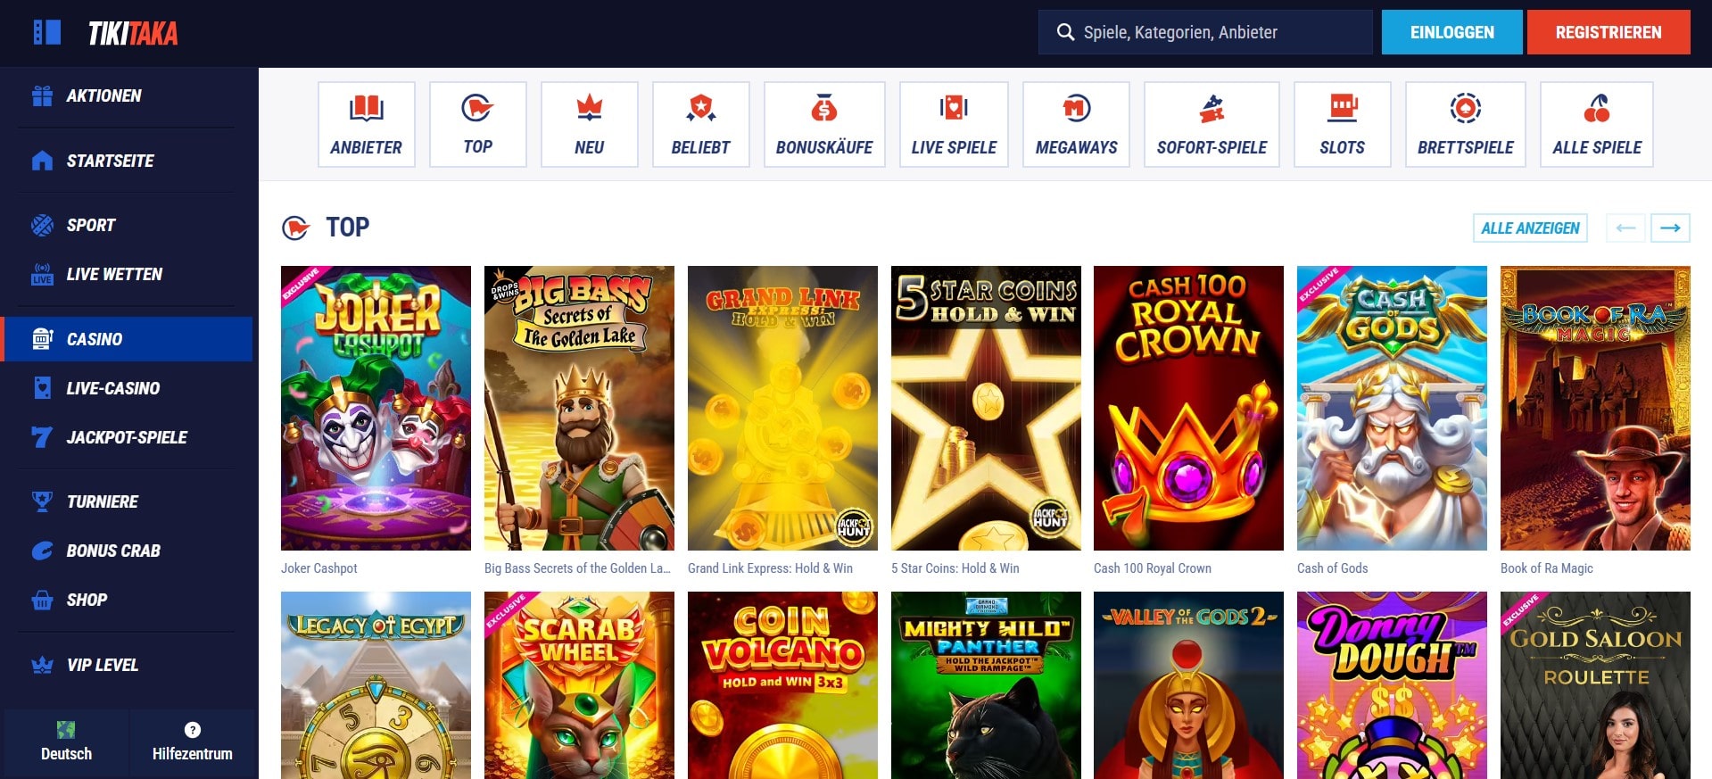Open Big Bass Secrets of the Golden Lake

tap(579, 408)
